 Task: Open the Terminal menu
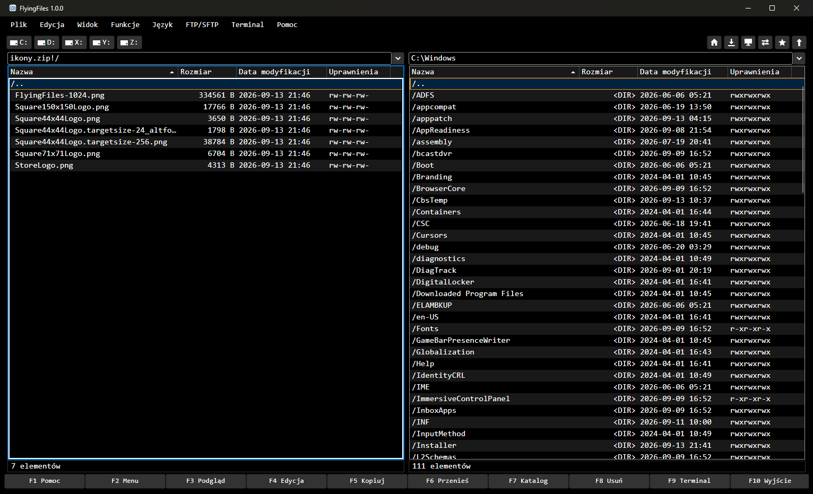247,24
